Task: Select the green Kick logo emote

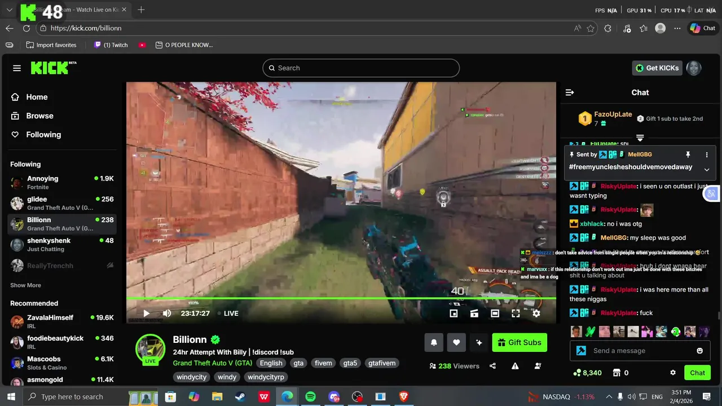Action: pos(590,332)
